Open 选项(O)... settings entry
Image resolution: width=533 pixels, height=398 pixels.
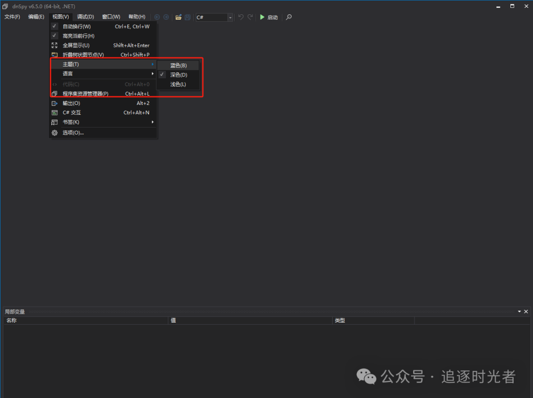tap(103, 133)
